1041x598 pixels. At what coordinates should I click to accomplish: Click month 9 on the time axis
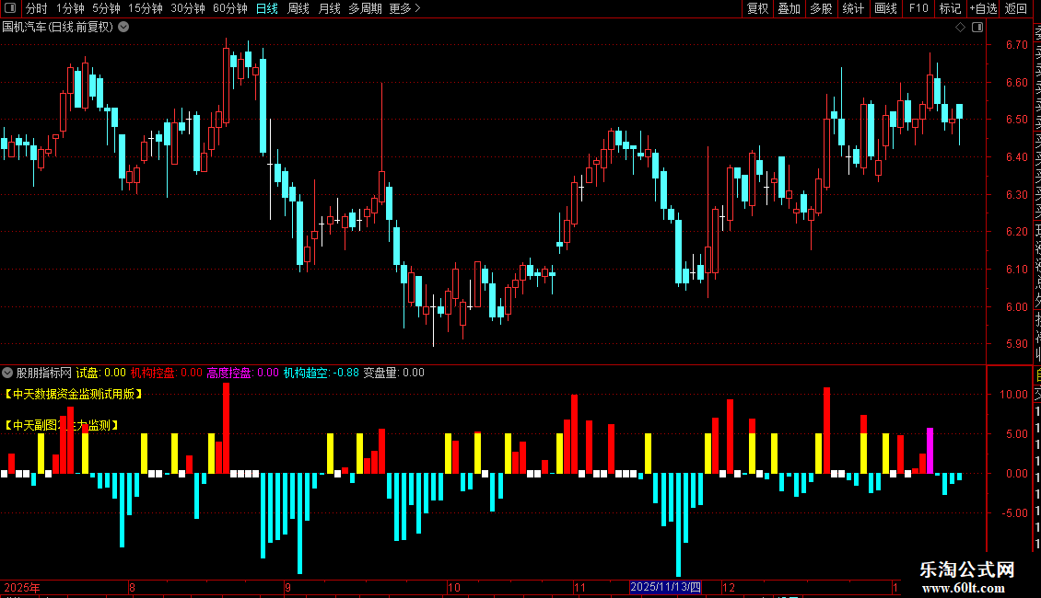[287, 587]
